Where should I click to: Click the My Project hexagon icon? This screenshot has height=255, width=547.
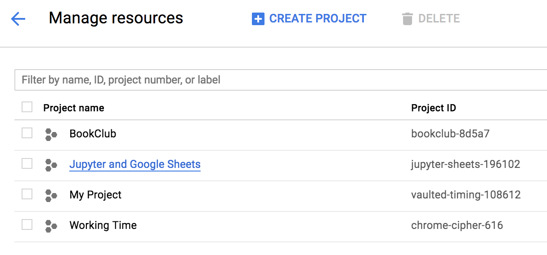pyautogui.click(x=51, y=195)
